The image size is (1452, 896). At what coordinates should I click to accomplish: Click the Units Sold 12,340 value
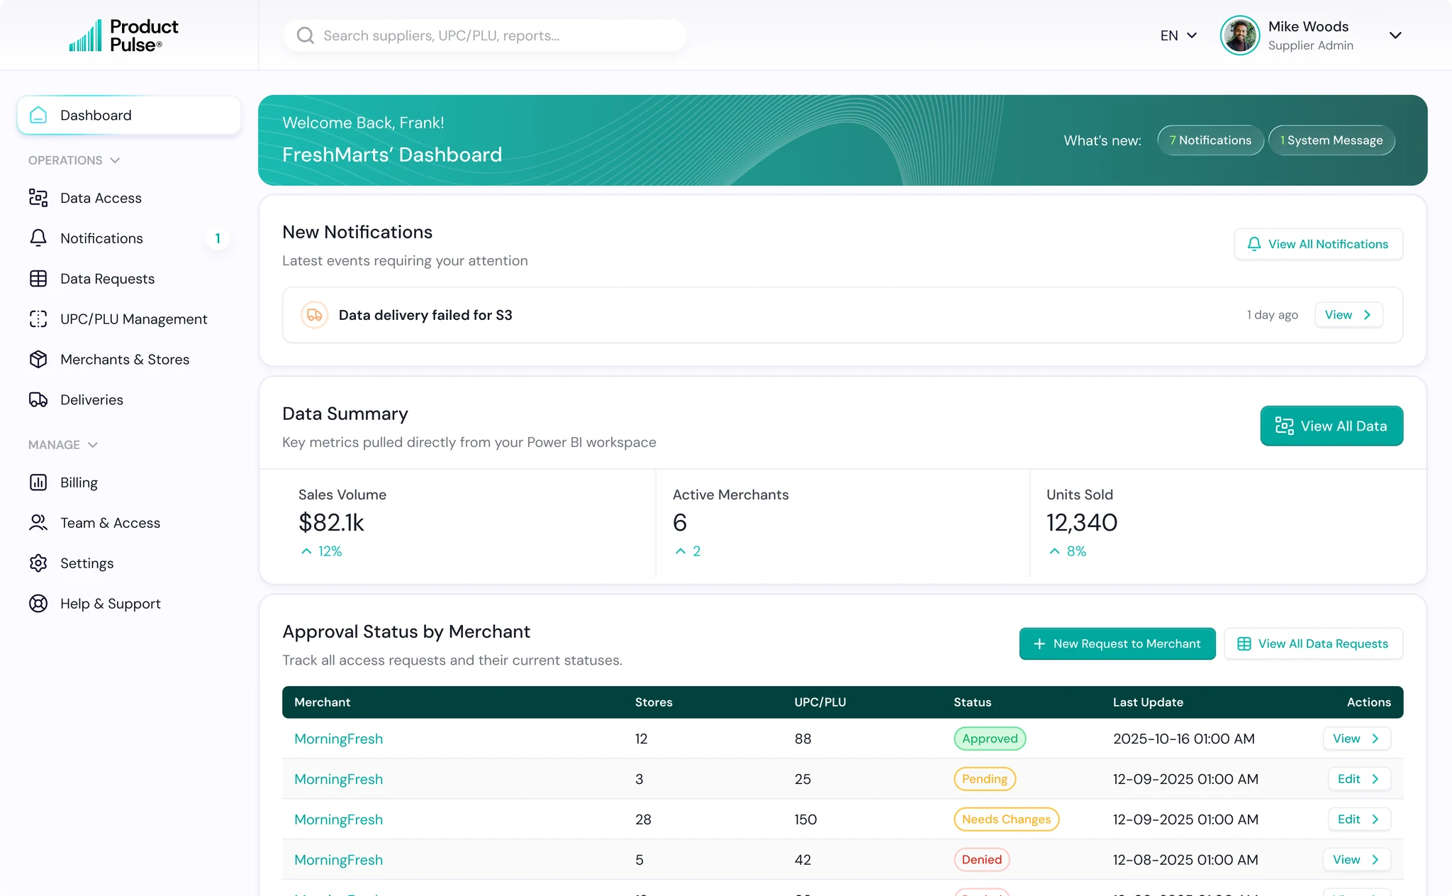(1082, 523)
